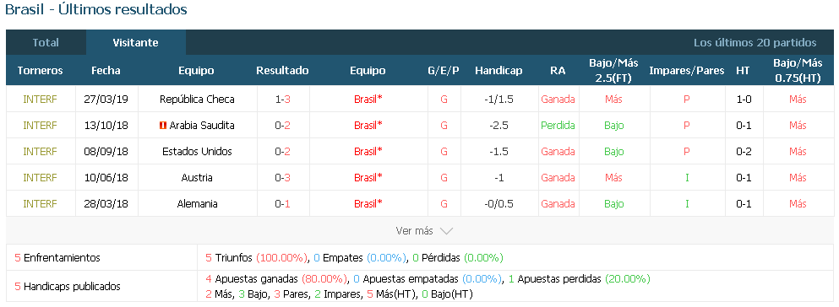Click the Perdida result for Arabia Saudita

click(x=558, y=126)
